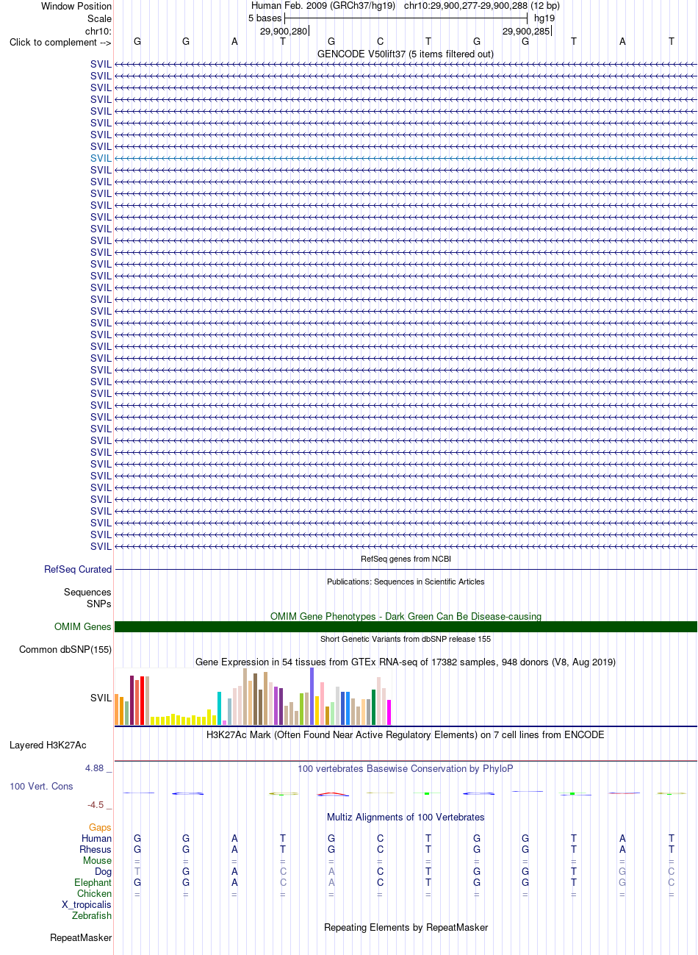Screen dimensions: 698x955
Task: Open '100 vertebrates Basewise Conservation by PhyloP' title
Action: click(x=406, y=768)
